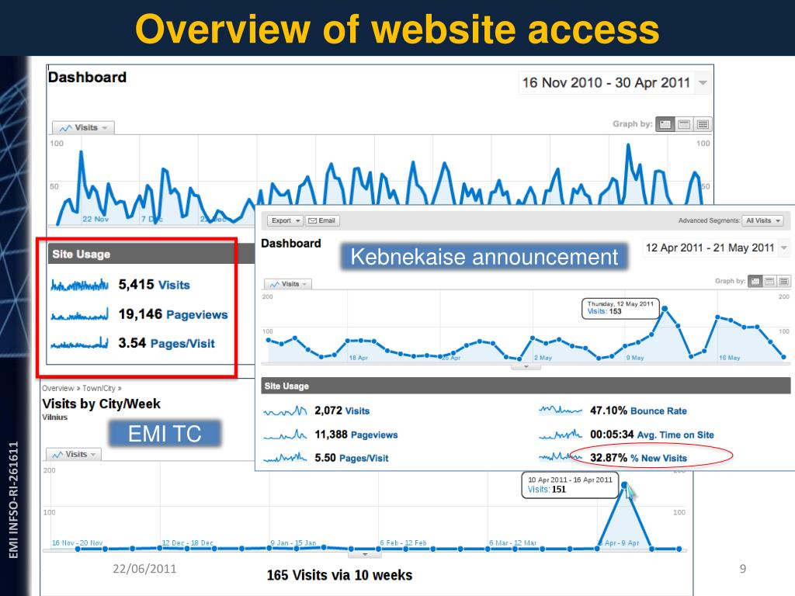Select the last Graph by icon in Kebnekaise dashboard

(x=784, y=281)
